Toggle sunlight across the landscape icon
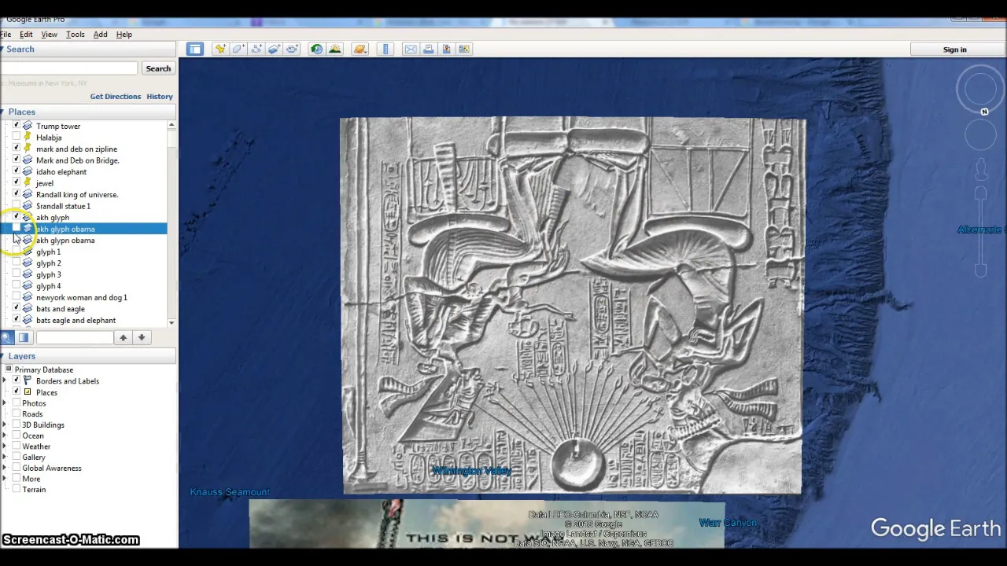 click(x=335, y=49)
